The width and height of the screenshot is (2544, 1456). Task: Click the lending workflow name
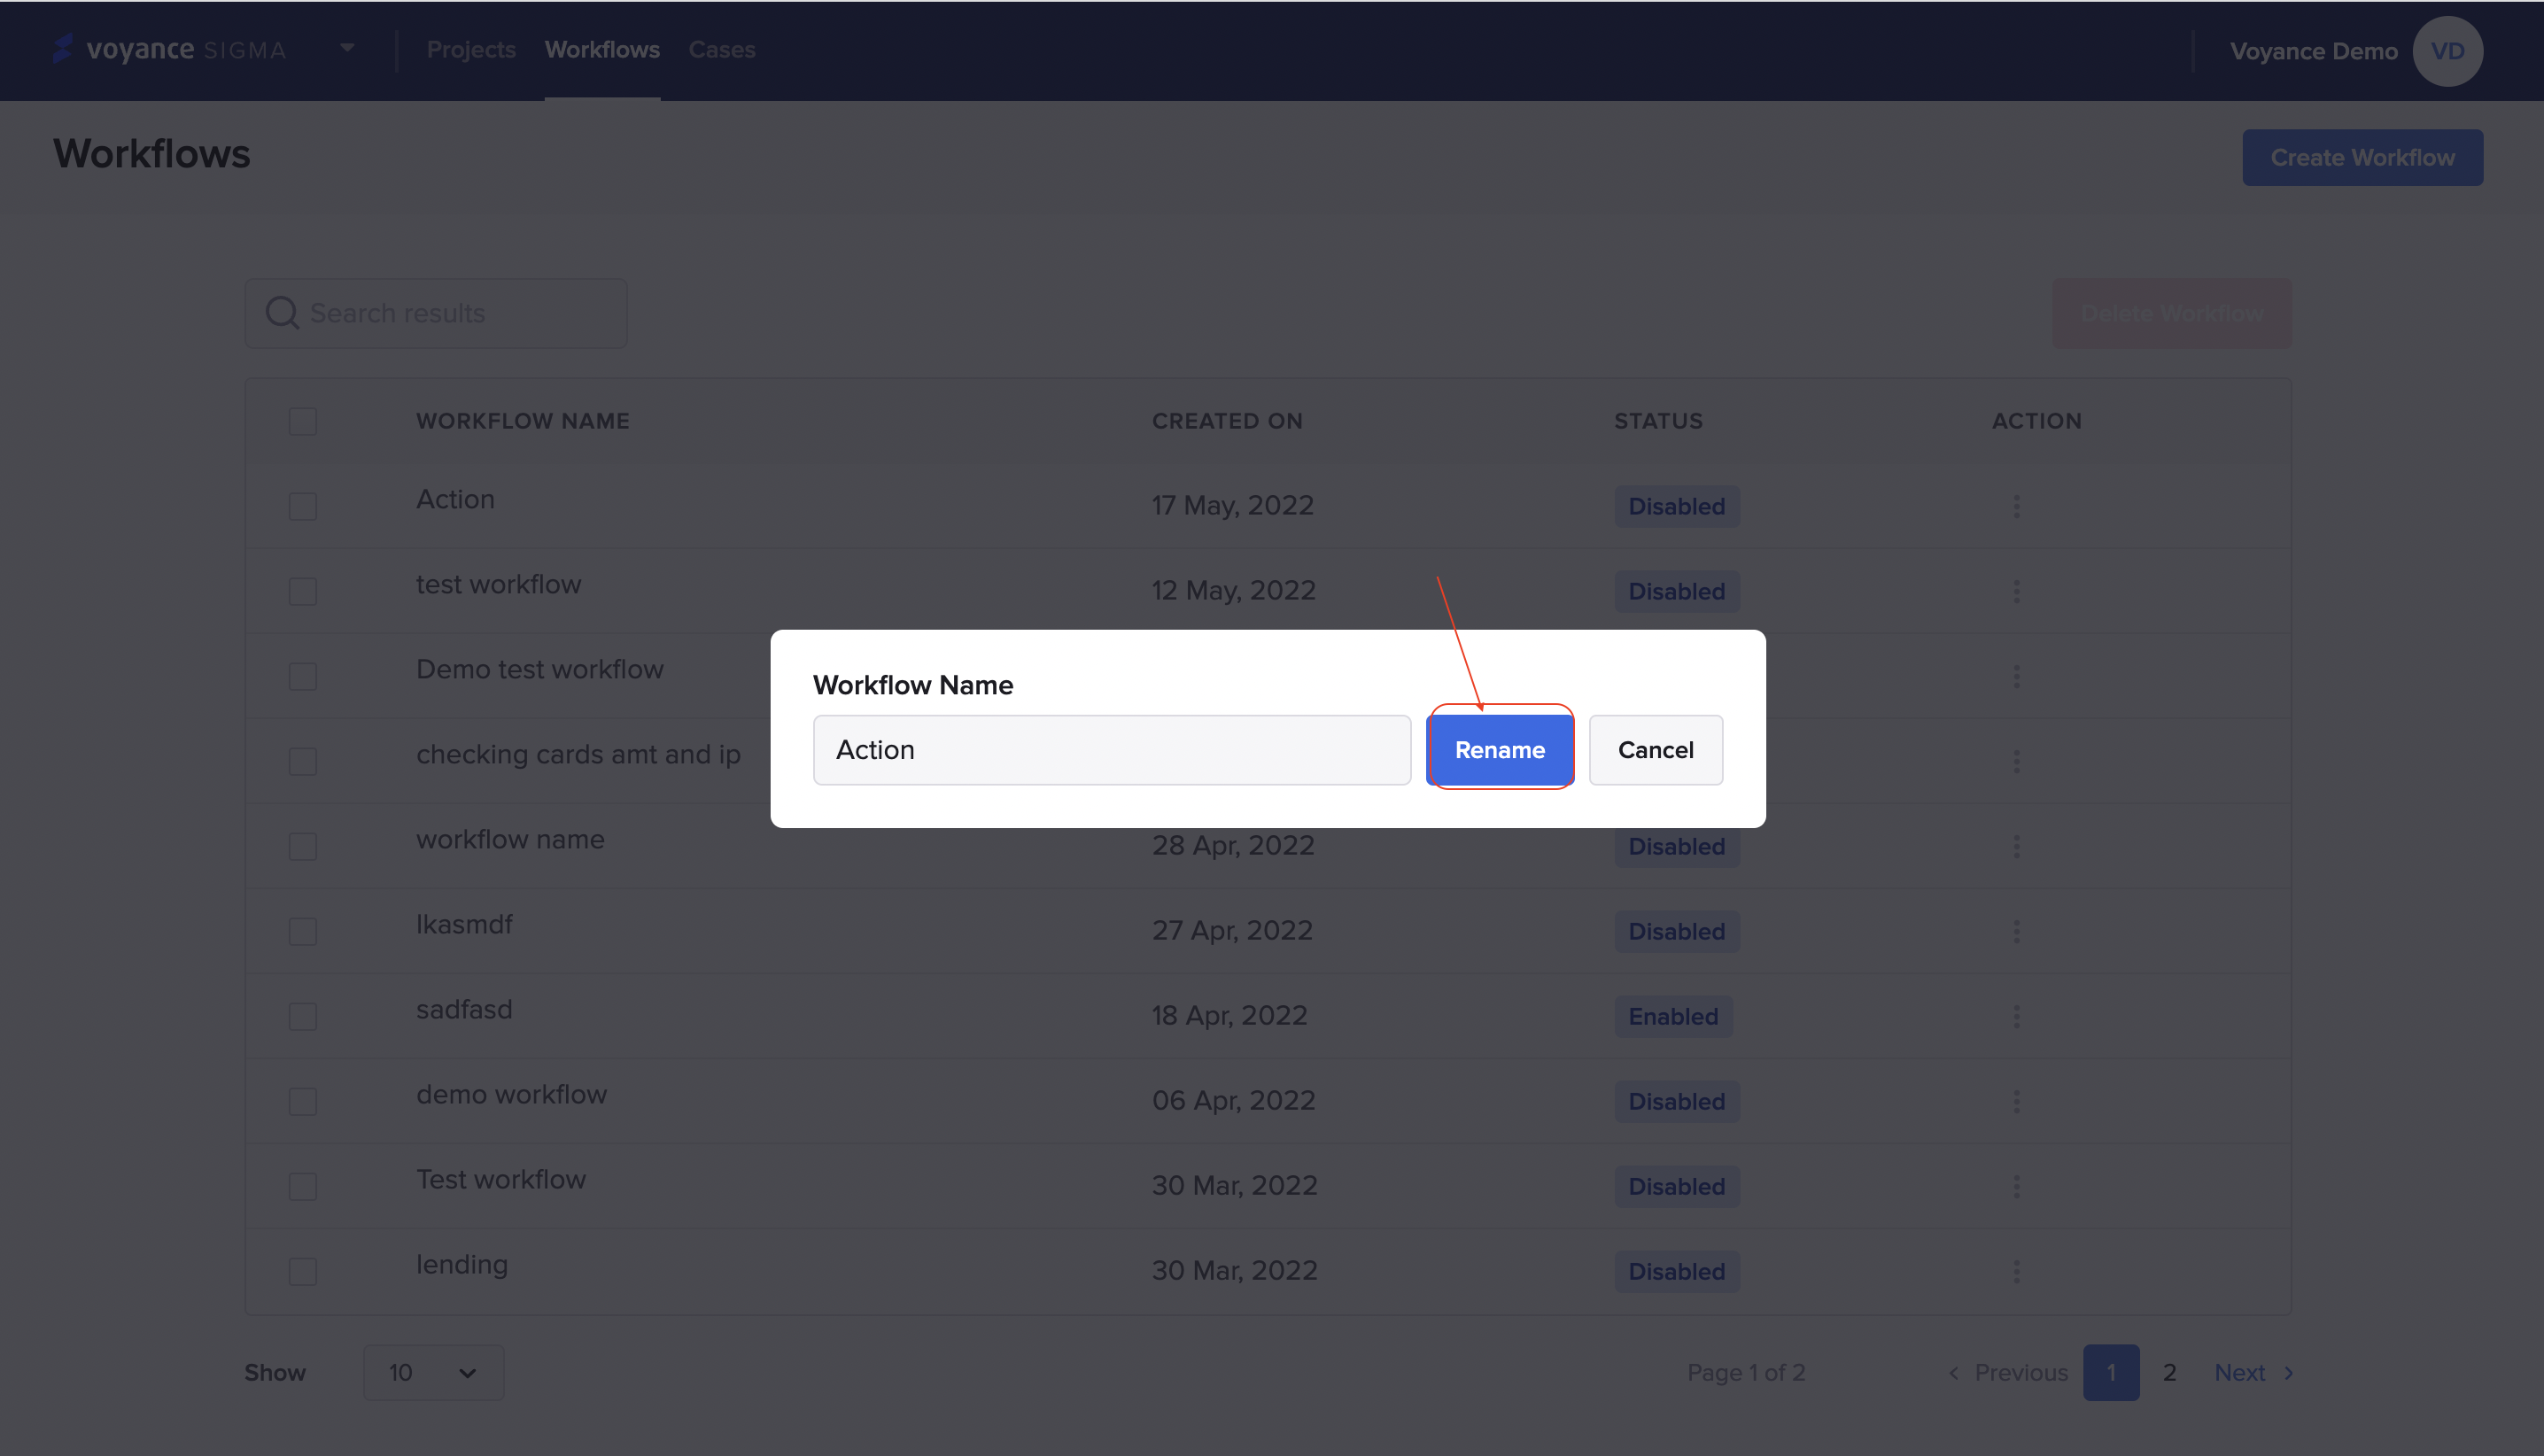click(x=462, y=1264)
